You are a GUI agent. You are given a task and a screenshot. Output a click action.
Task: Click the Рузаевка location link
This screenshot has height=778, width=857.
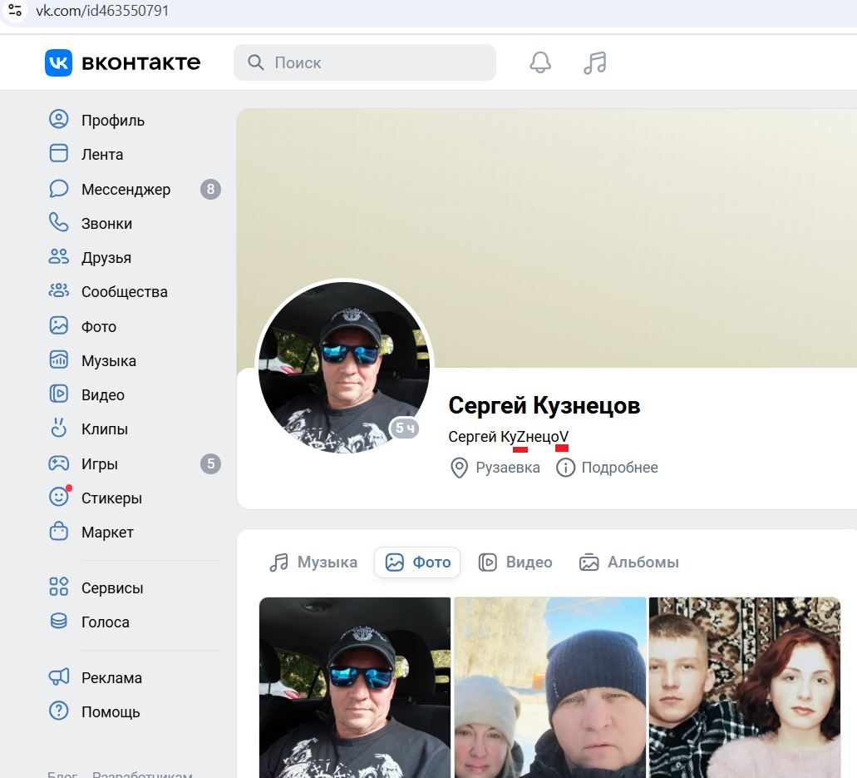point(495,468)
